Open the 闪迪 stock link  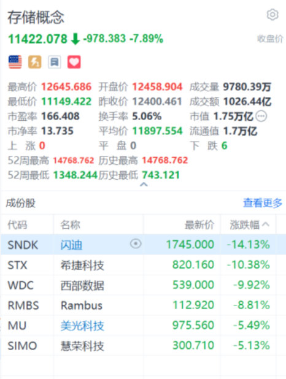point(71,245)
